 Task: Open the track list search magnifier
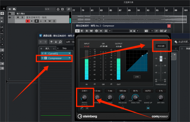[68, 9]
